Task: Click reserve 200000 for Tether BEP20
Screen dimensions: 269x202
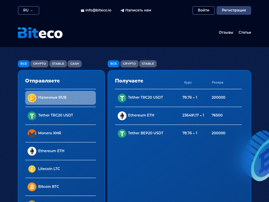Action: click(x=218, y=133)
